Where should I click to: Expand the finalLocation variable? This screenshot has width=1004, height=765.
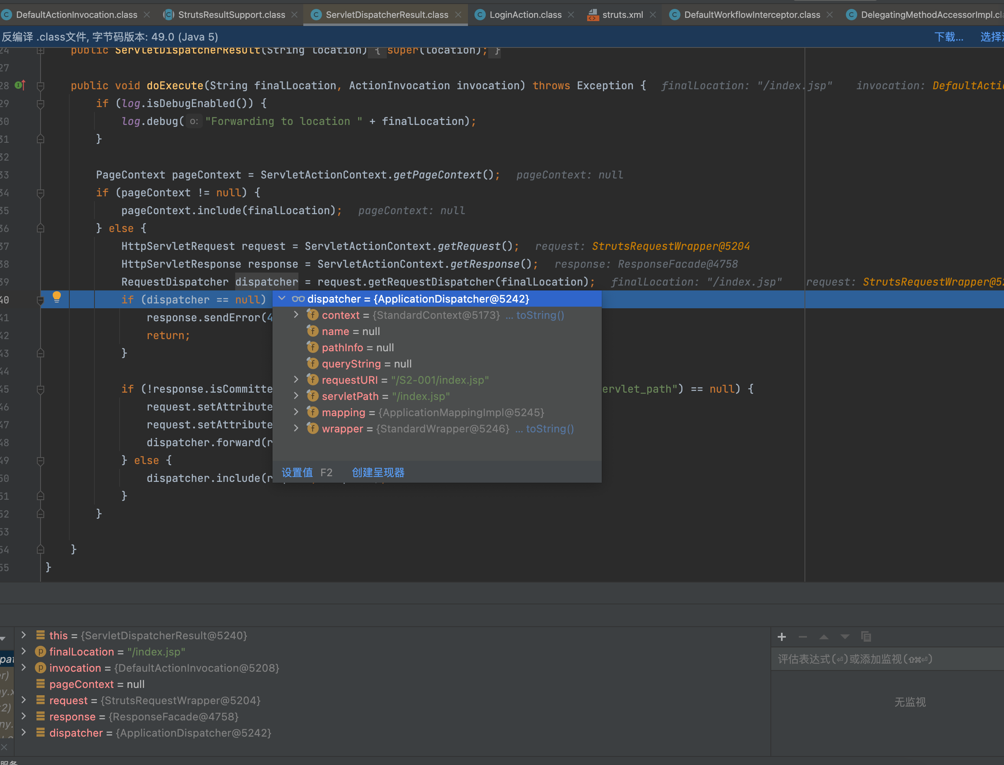(x=24, y=651)
